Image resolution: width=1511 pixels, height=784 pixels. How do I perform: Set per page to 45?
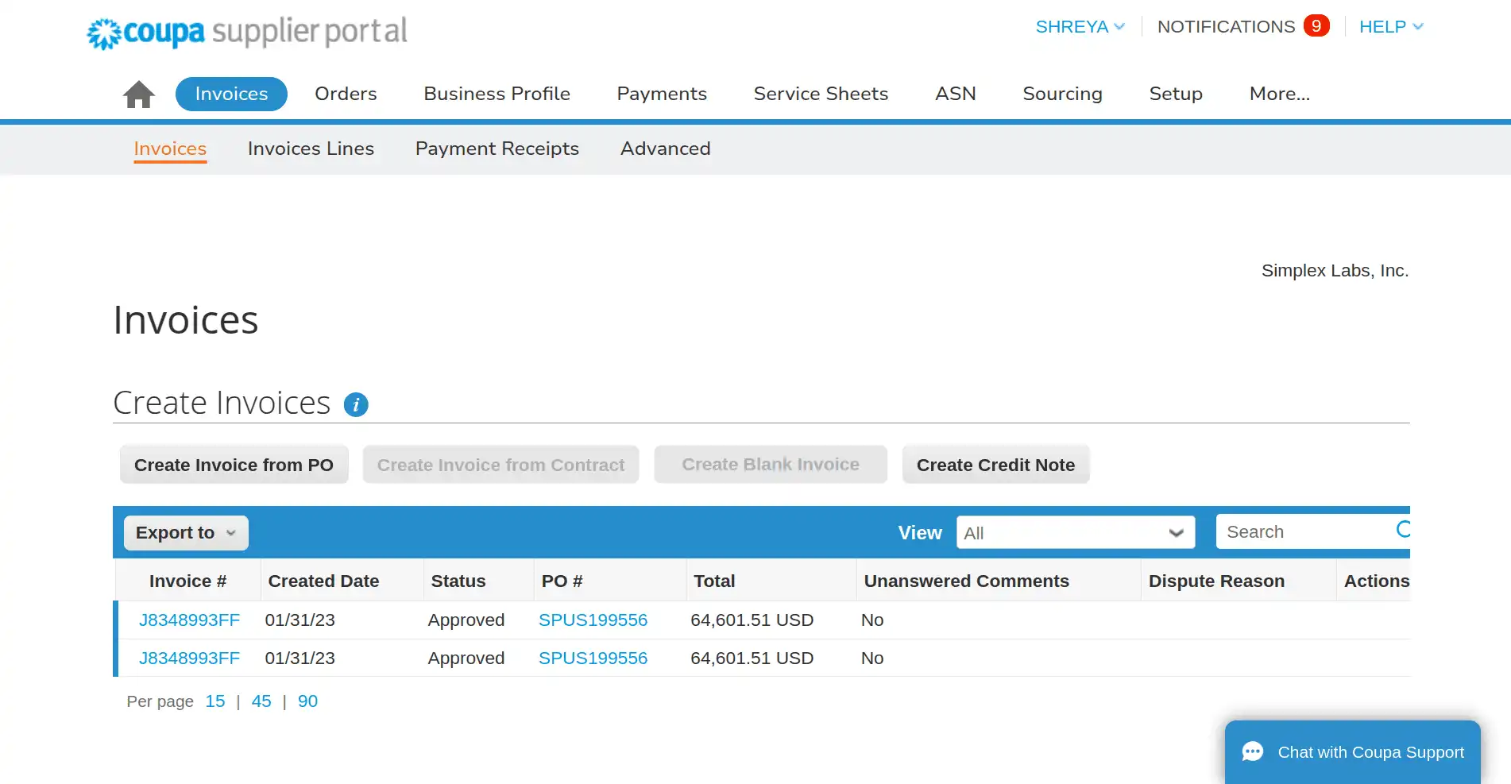[261, 701]
